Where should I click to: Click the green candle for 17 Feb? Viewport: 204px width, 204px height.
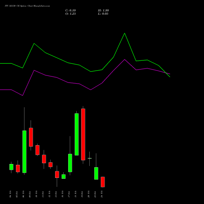pos(70,163)
